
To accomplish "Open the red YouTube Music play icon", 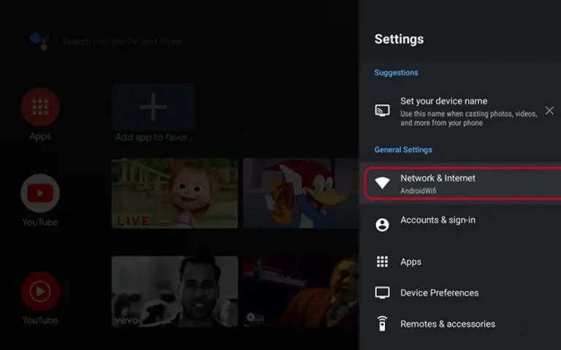I will (40, 292).
